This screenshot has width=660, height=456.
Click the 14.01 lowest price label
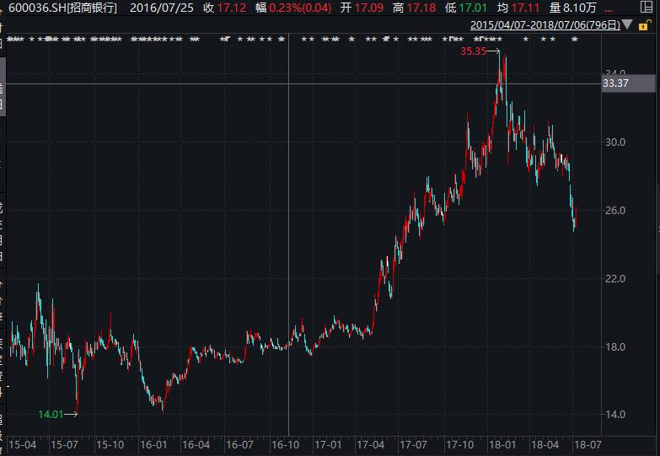click(51, 414)
